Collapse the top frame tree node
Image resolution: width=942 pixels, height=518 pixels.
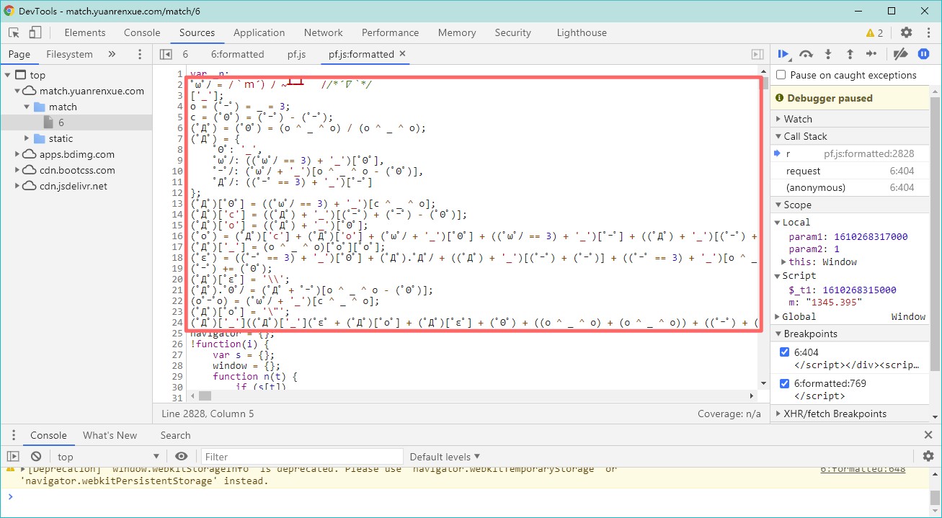coord(8,75)
